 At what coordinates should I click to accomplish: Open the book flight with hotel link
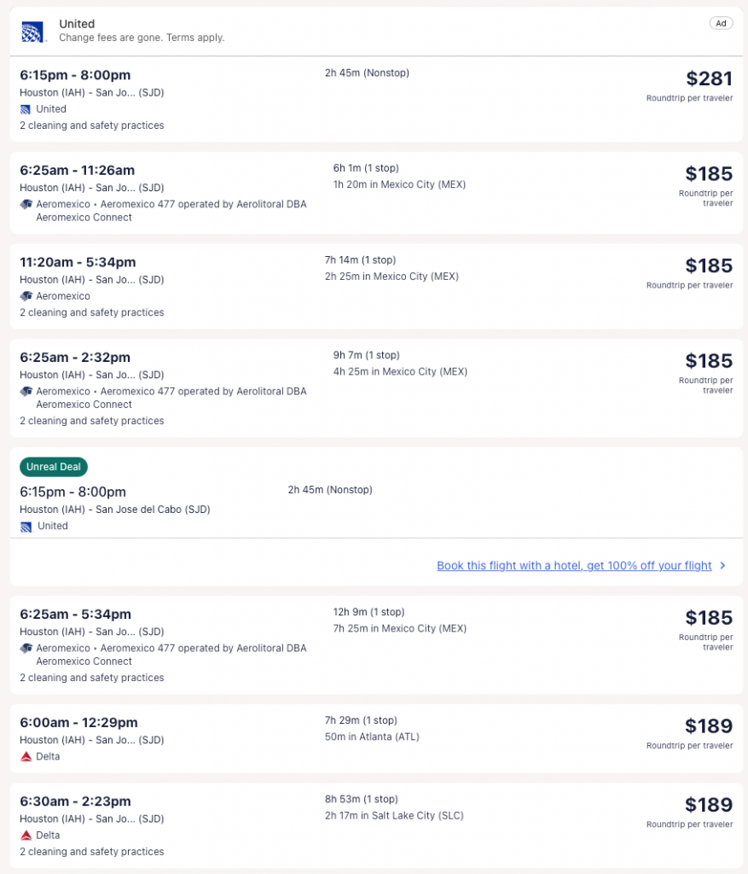point(574,566)
